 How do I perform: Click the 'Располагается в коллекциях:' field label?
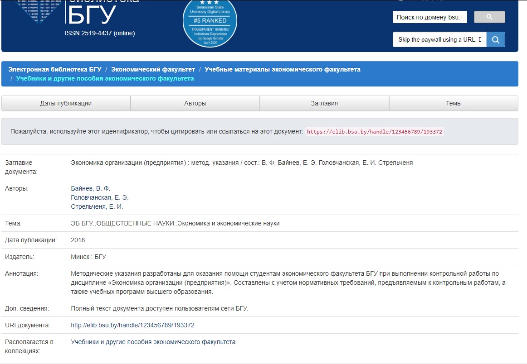click(x=29, y=346)
